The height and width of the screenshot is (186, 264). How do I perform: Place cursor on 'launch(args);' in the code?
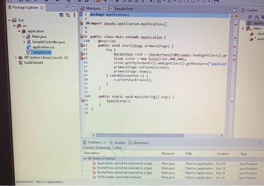click(x=118, y=101)
